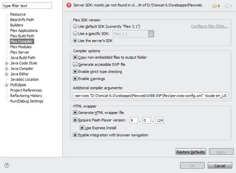Click the Cancel button
The height and width of the screenshot is (173, 236).
point(220,165)
